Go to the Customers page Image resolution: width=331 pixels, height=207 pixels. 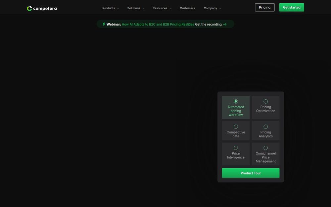187,8
